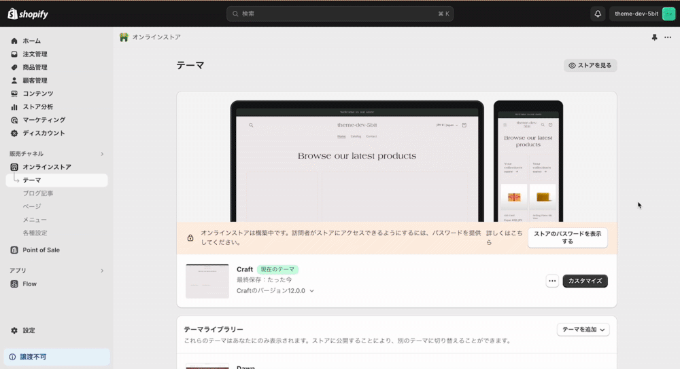Click ストアのパスワードを表示する button
This screenshot has width=680, height=369.
point(568,237)
